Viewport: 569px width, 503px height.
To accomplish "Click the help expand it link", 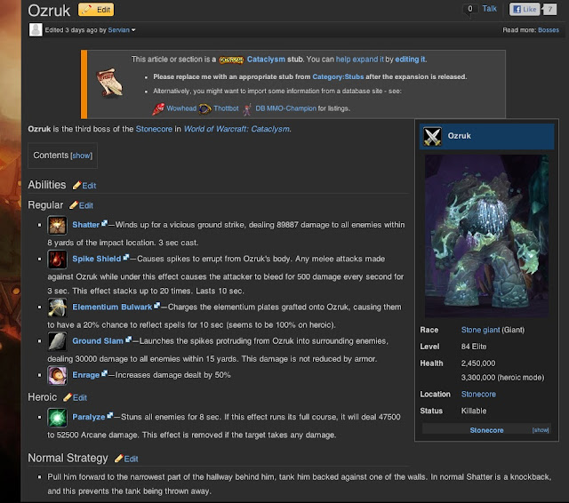I will [x=359, y=60].
